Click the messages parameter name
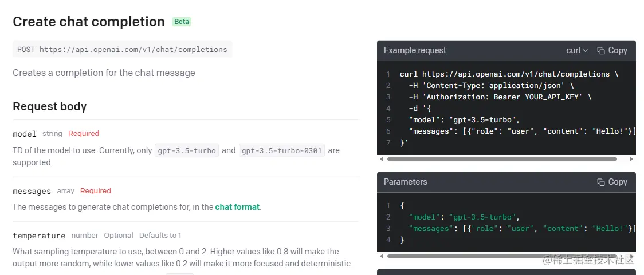The image size is (644, 275). tap(32, 191)
